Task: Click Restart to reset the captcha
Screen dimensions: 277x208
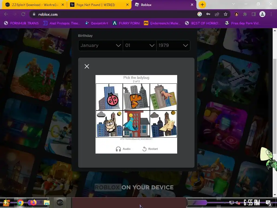Action: coord(150,149)
